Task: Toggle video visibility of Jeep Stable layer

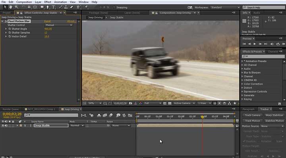Action: point(2,126)
